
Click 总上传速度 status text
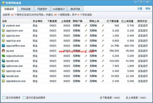coord(136,98)
